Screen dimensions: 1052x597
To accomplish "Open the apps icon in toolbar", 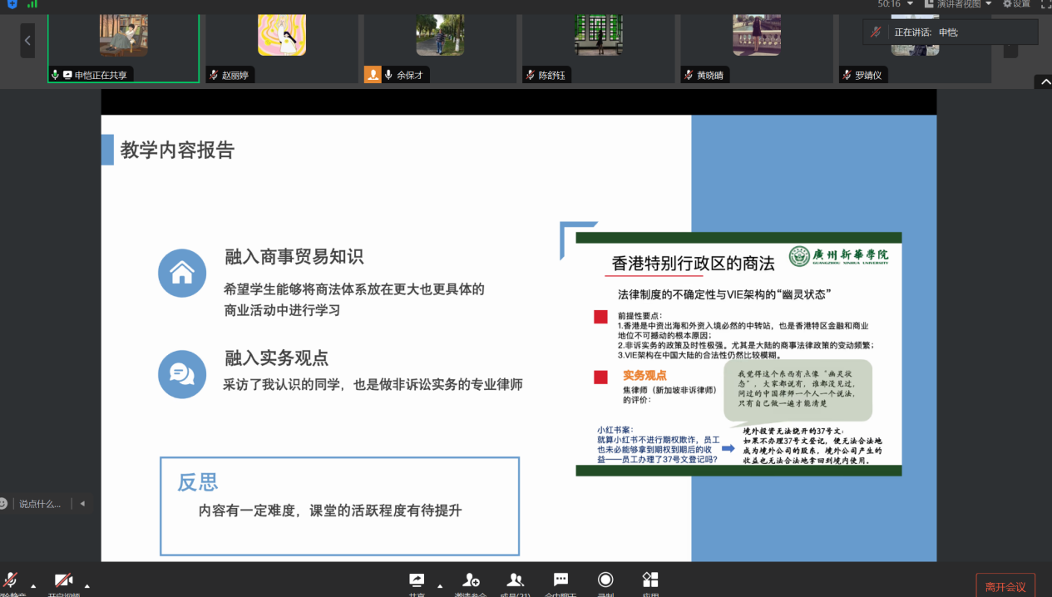I will pos(650,581).
